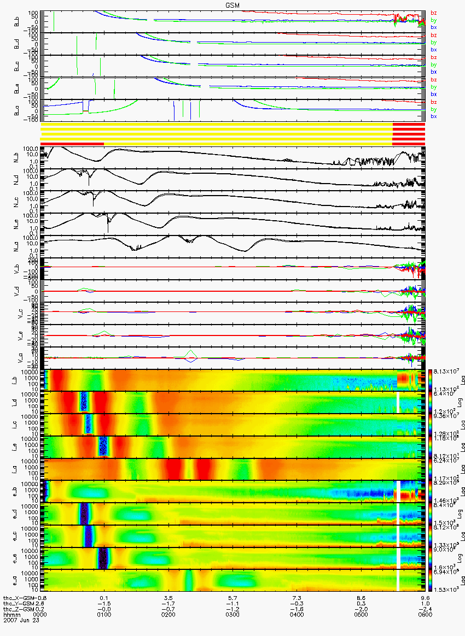
Task: Select the B_a axis label
Action: point(17,111)
